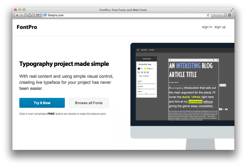Click the FontPro logo

click(27, 27)
